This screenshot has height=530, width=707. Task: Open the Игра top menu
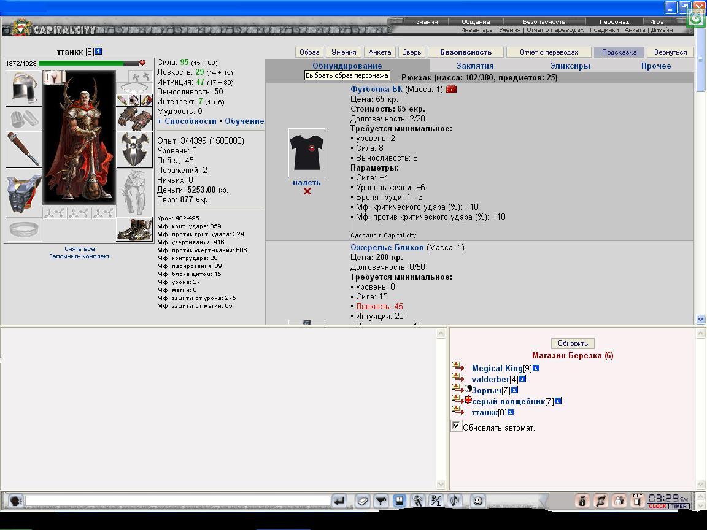point(657,21)
